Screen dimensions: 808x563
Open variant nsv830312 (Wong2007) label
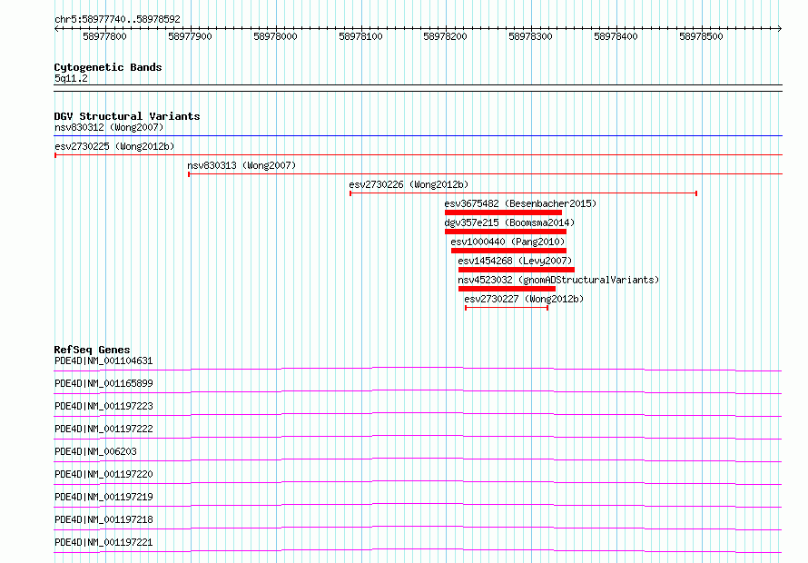click(109, 127)
